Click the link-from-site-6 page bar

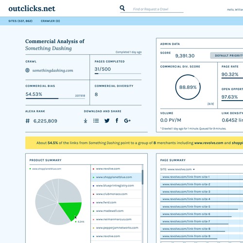[x=202, y=214]
